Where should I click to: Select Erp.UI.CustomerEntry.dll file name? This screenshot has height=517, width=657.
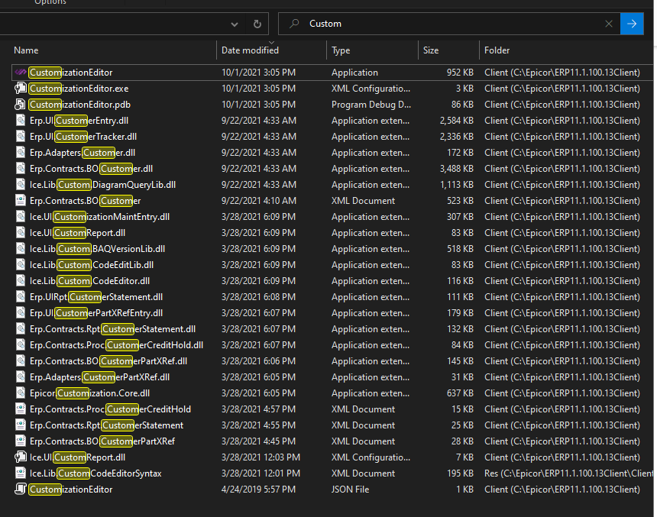tap(79, 121)
